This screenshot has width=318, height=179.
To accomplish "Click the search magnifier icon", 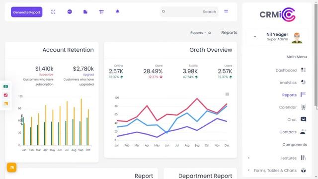I will (x=163, y=11).
